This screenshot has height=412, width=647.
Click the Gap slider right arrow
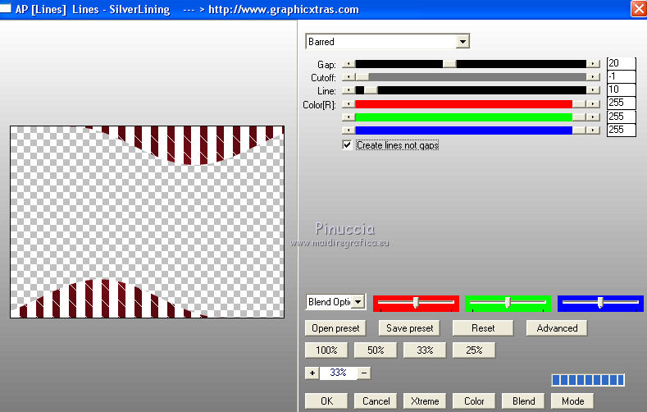point(593,64)
